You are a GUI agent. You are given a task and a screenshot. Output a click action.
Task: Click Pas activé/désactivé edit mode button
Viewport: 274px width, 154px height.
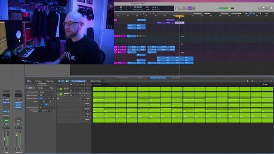[x=78, y=81]
